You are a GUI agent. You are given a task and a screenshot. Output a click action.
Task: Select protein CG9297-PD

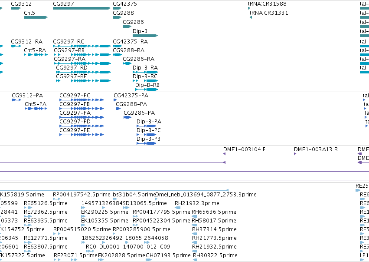click(82, 126)
